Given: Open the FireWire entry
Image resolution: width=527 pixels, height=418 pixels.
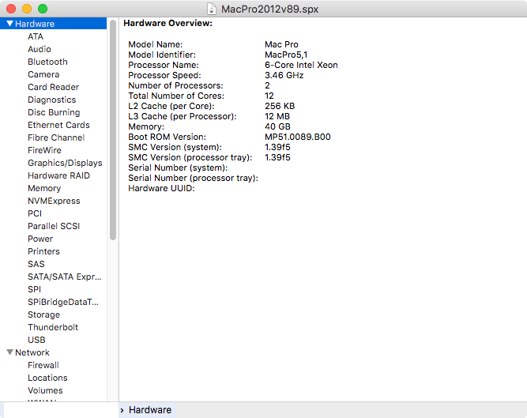Looking at the screenshot, I should [x=44, y=150].
